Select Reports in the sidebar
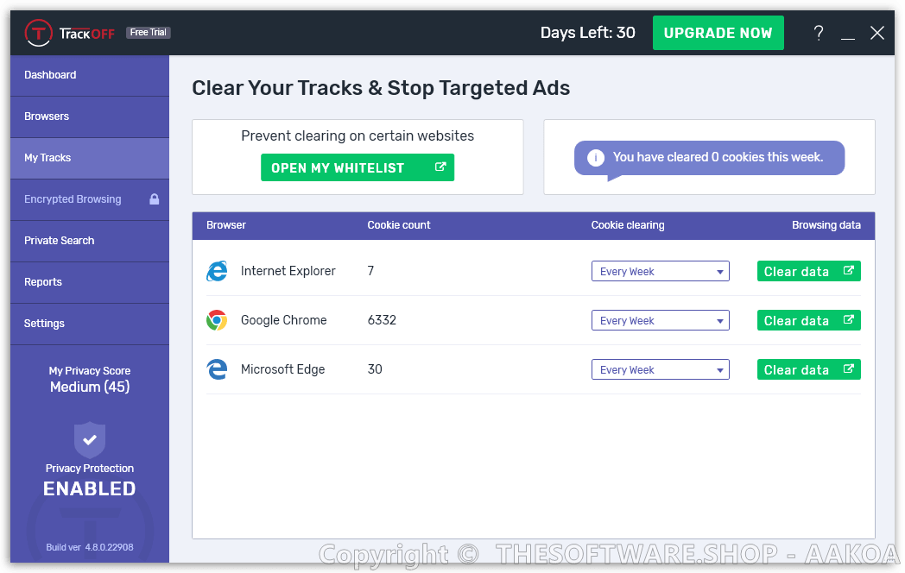905x573 pixels. point(90,282)
